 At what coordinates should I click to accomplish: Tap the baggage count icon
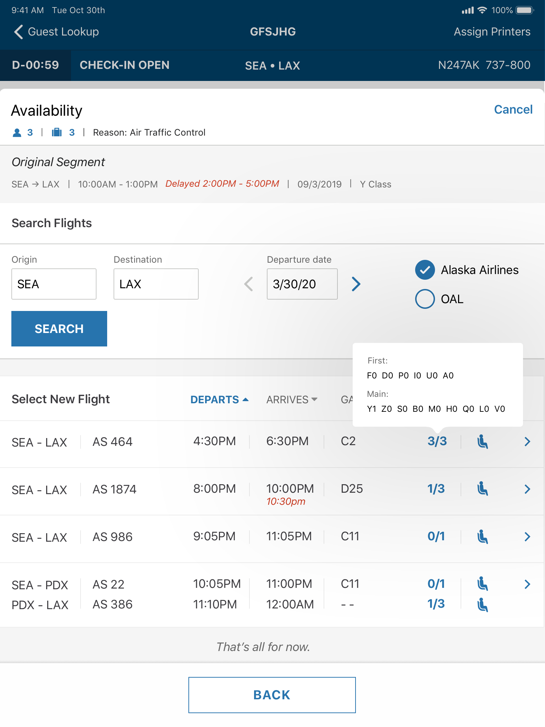pyautogui.click(x=57, y=132)
